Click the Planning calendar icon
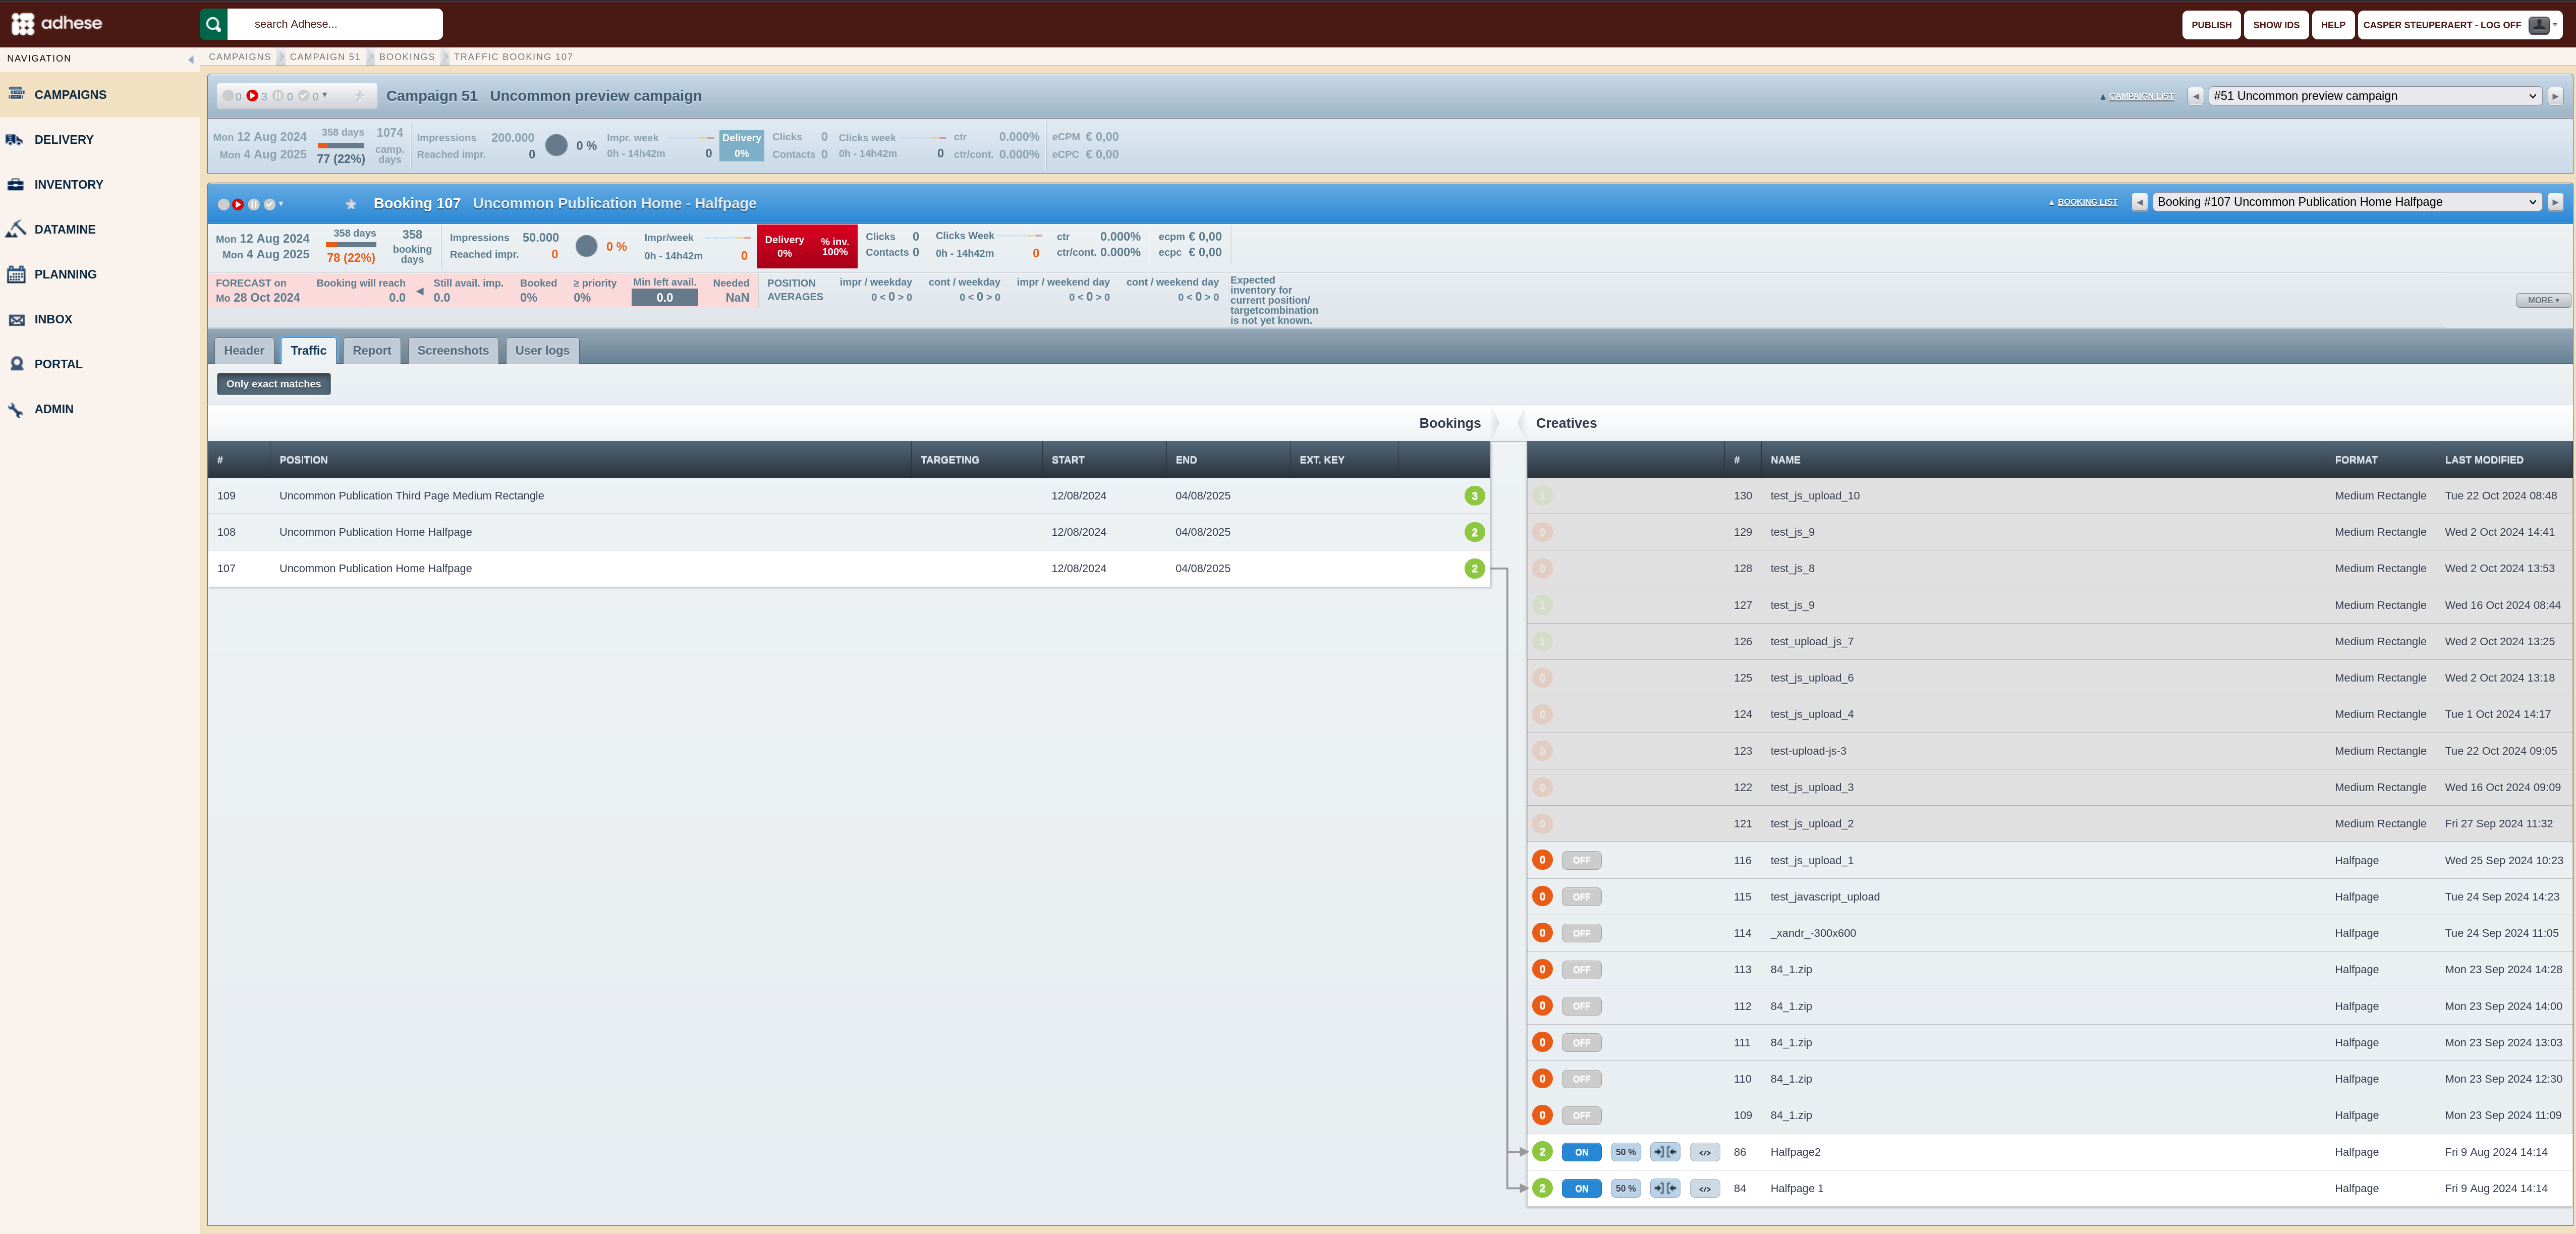Viewport: 2576px width, 1234px height. [16, 274]
